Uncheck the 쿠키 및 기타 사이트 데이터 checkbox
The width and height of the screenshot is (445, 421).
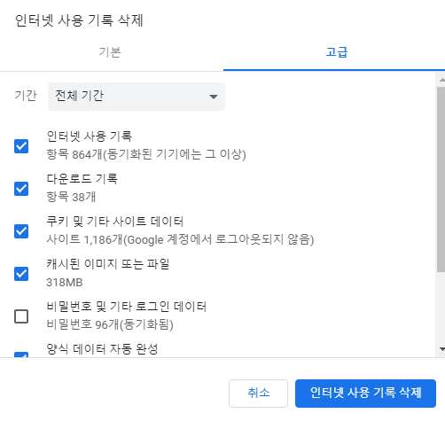21,231
